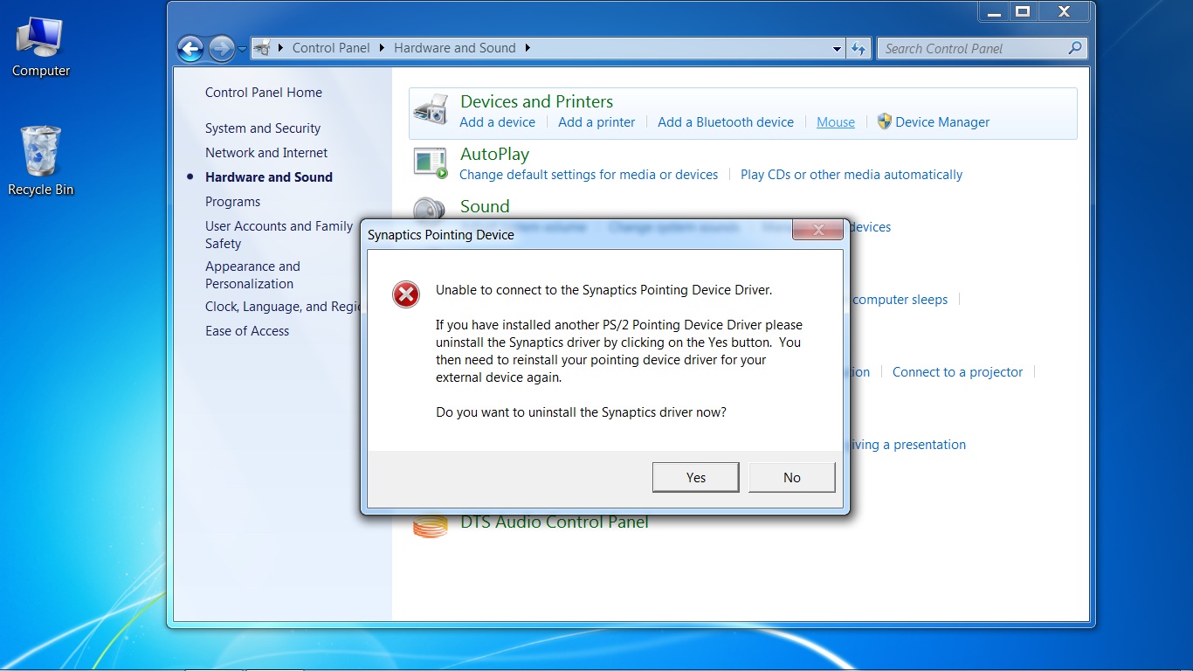Open Appearance and Personalization category
This screenshot has width=1193, height=671.
coord(252,275)
